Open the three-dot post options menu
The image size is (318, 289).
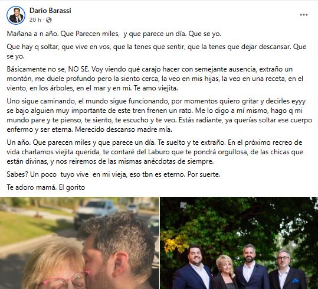point(304,15)
